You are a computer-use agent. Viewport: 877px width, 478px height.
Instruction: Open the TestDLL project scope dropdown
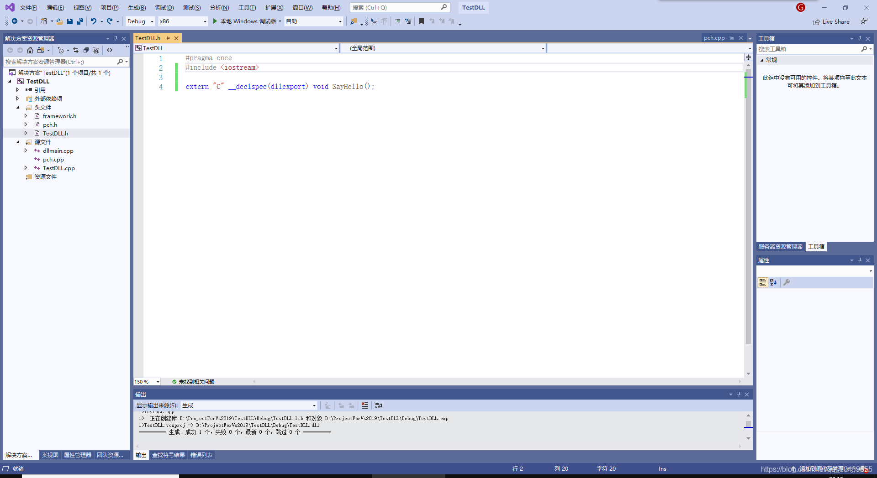point(236,48)
